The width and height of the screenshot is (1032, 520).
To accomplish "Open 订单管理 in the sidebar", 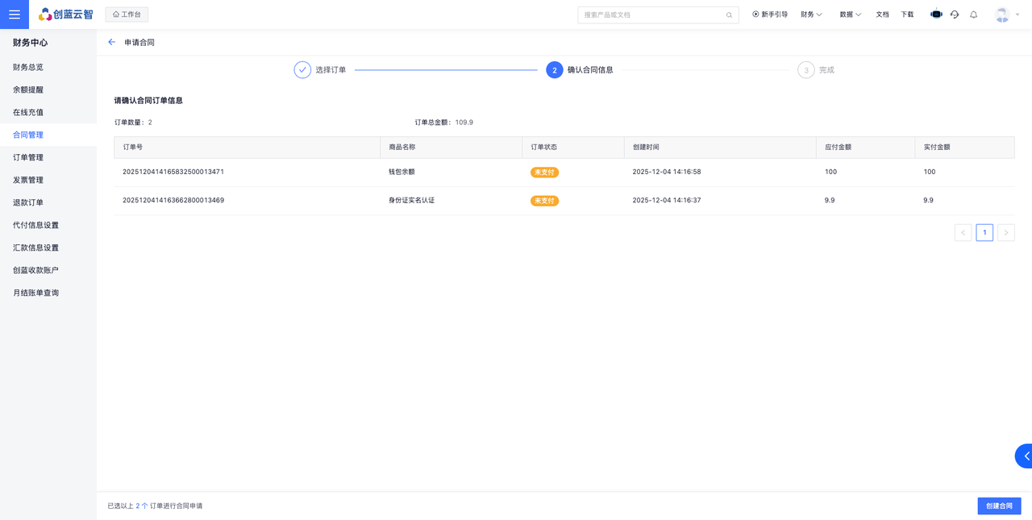I will pos(28,157).
